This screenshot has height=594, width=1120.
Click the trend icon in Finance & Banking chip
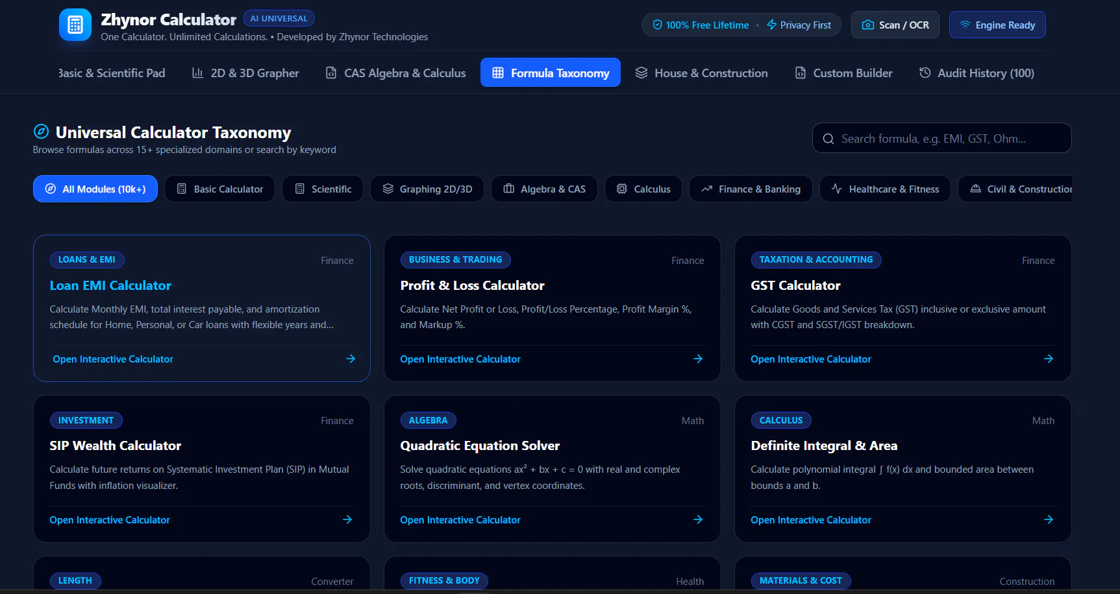coord(707,189)
